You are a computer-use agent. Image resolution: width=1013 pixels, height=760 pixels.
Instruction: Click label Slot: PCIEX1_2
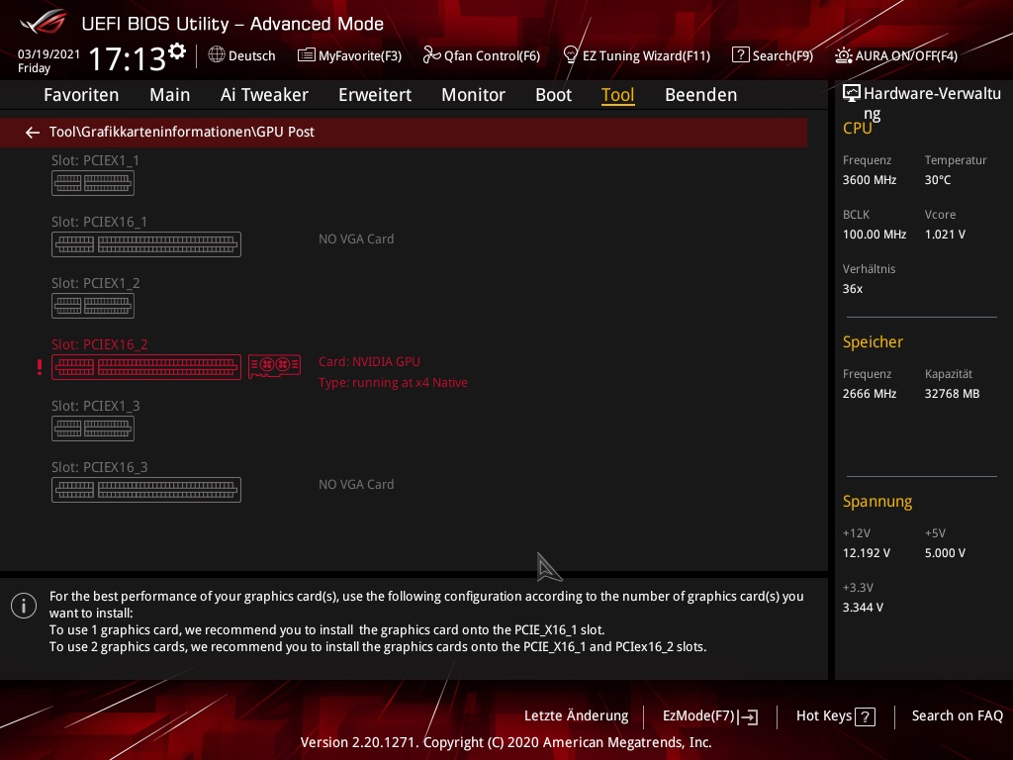[x=95, y=283]
